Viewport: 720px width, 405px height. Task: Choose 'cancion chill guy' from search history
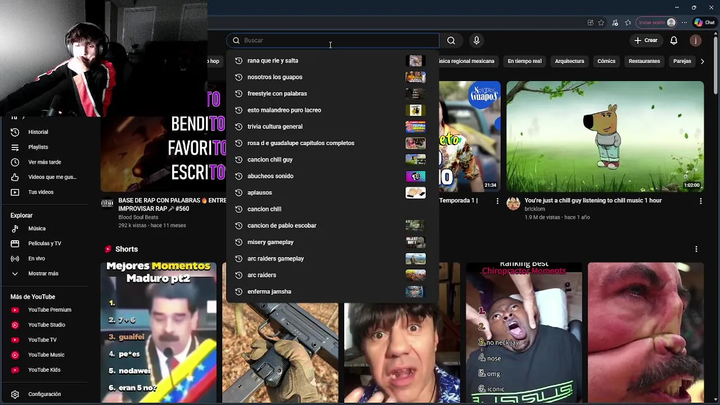[332, 160]
